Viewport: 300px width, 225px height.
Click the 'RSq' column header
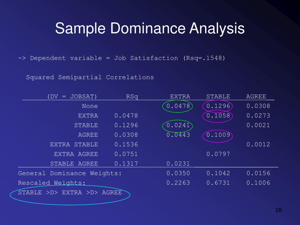(132, 96)
